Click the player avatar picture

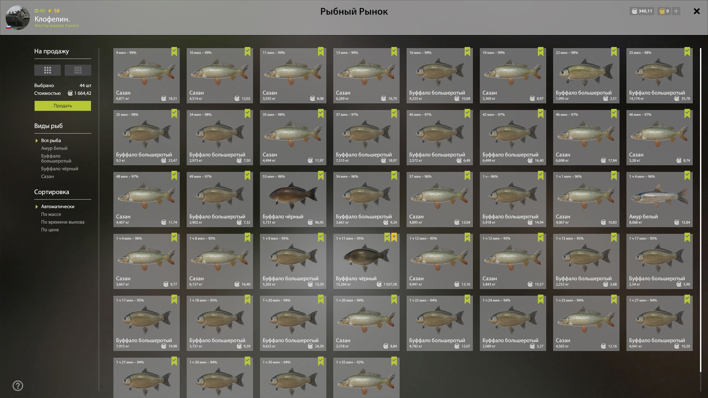tap(18, 18)
